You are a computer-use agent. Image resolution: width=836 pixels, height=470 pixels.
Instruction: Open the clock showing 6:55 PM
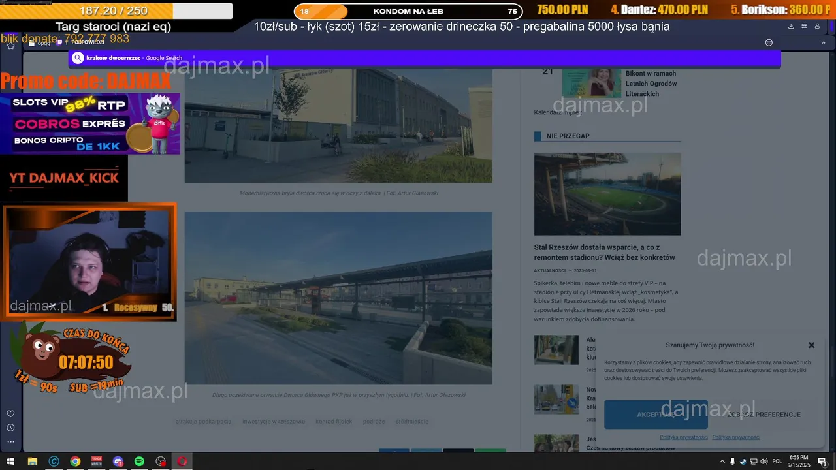click(799, 461)
